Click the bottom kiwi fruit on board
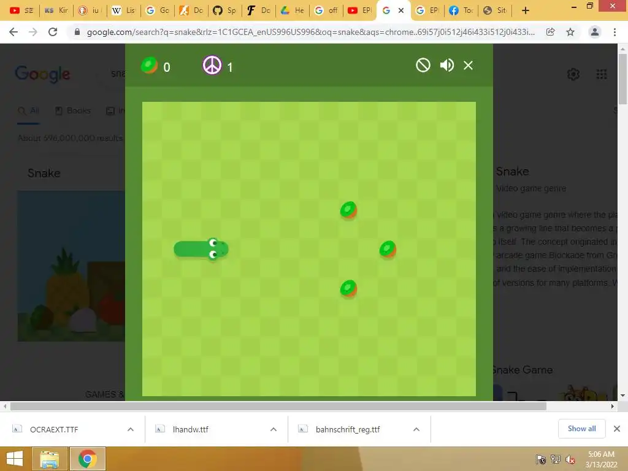The width and height of the screenshot is (628, 471). [x=348, y=288]
